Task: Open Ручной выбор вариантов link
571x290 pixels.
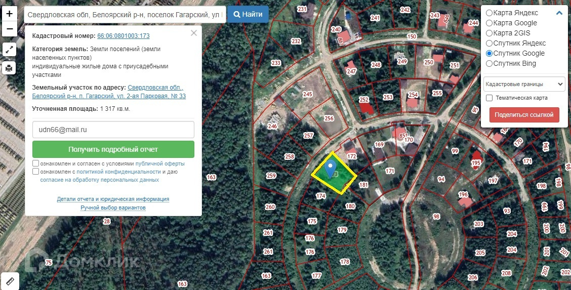Action: [113, 208]
